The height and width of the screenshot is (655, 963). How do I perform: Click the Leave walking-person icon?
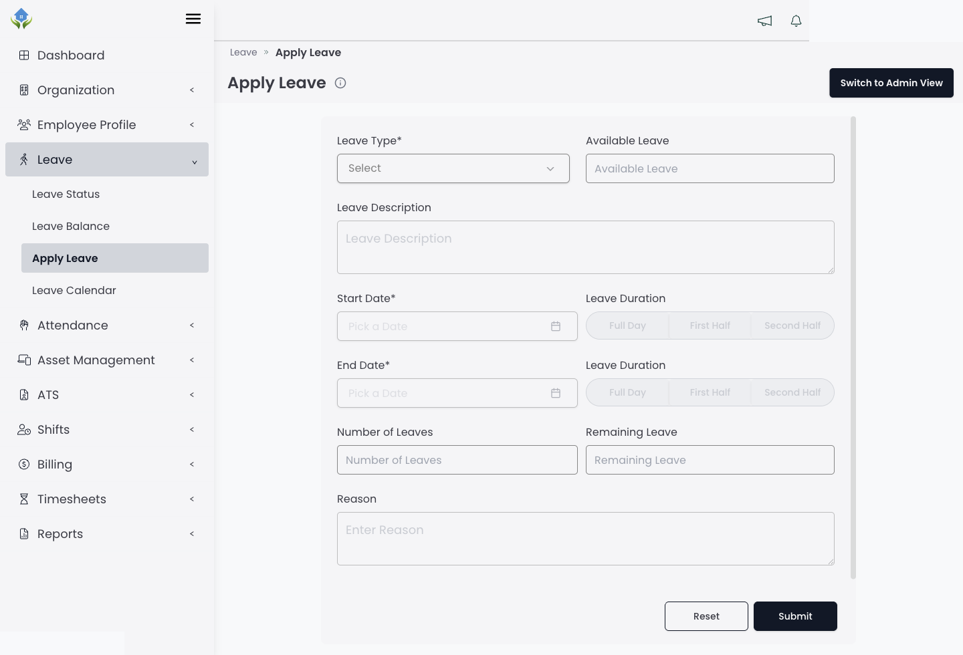[24, 160]
